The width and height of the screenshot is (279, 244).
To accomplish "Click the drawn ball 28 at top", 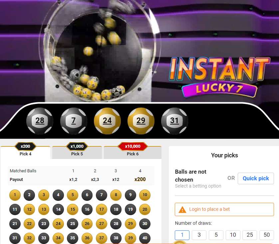I will coord(40,121).
